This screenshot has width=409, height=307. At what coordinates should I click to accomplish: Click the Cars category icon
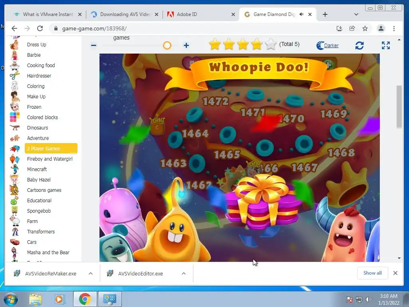coord(14,242)
